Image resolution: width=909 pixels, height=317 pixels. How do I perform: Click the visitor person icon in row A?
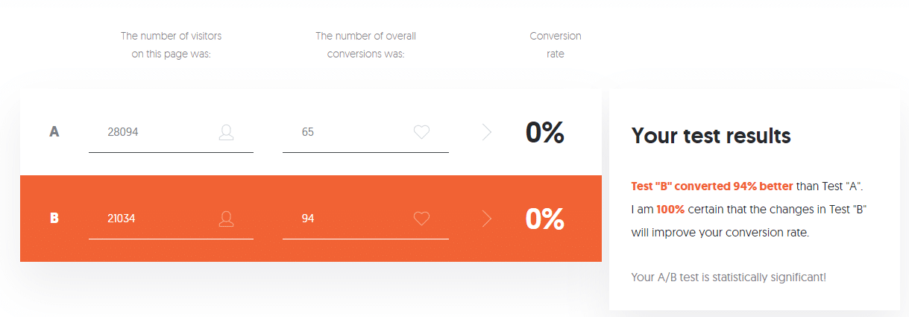[227, 132]
